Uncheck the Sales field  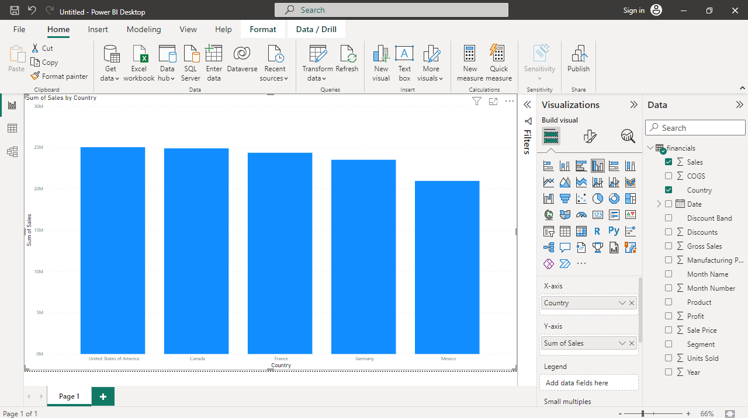pos(669,162)
